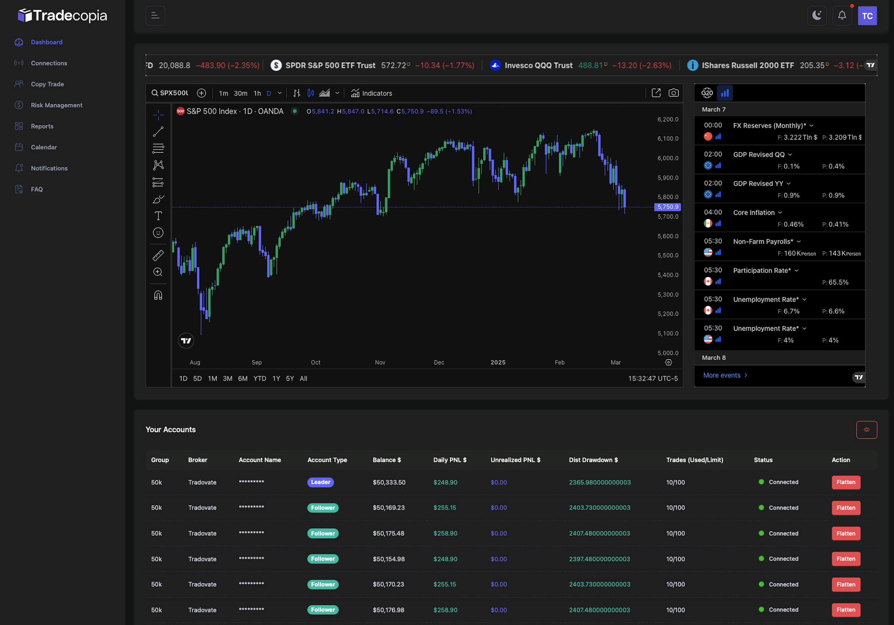Select the ruler measure tool
Image resolution: width=894 pixels, height=625 pixels.
tap(158, 255)
